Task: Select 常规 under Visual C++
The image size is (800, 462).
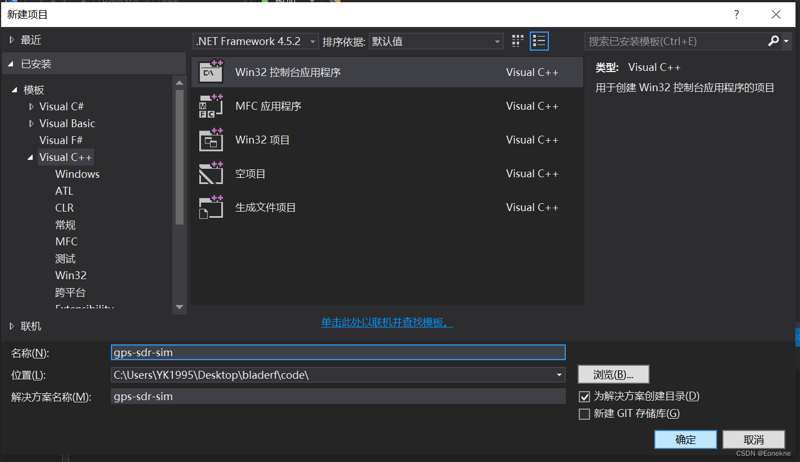Action: [65, 225]
